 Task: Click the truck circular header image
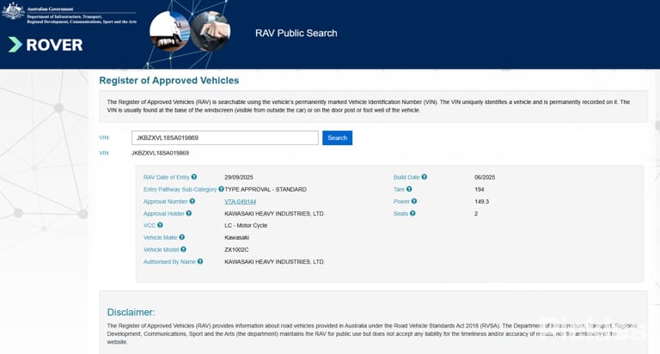169,31
